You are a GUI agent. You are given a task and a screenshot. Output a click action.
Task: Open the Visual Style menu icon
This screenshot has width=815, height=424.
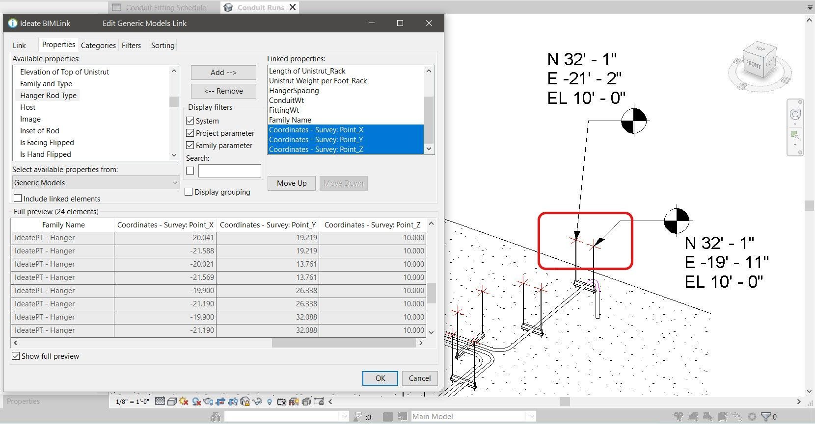pos(172,401)
